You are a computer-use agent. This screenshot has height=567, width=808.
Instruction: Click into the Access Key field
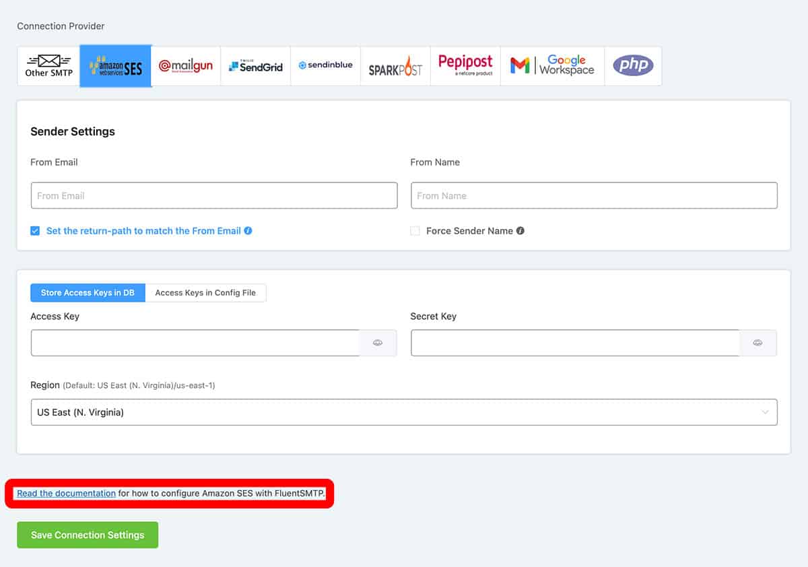click(195, 343)
